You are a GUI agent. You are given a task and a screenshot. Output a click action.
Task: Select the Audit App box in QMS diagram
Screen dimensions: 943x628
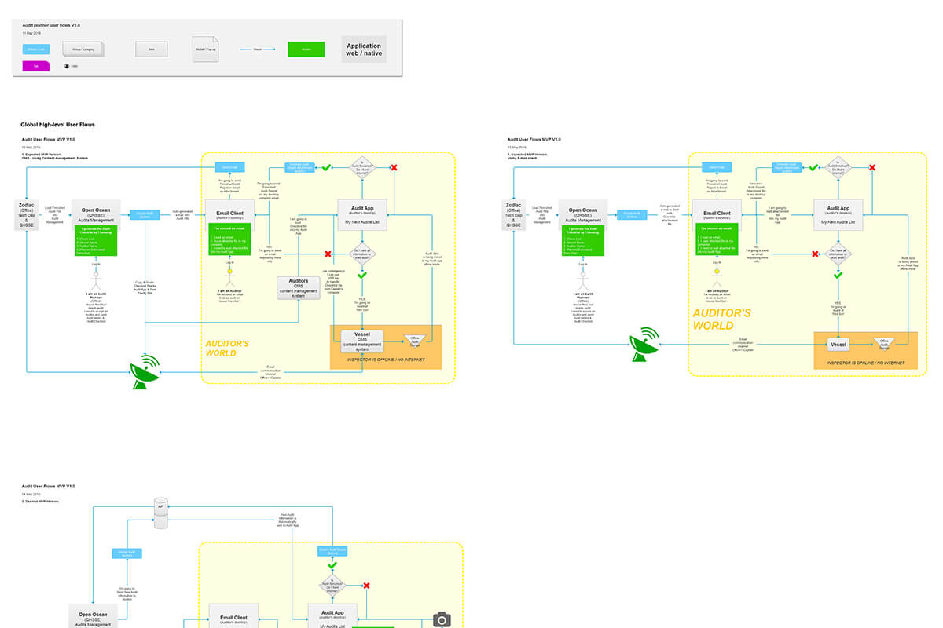(362, 214)
